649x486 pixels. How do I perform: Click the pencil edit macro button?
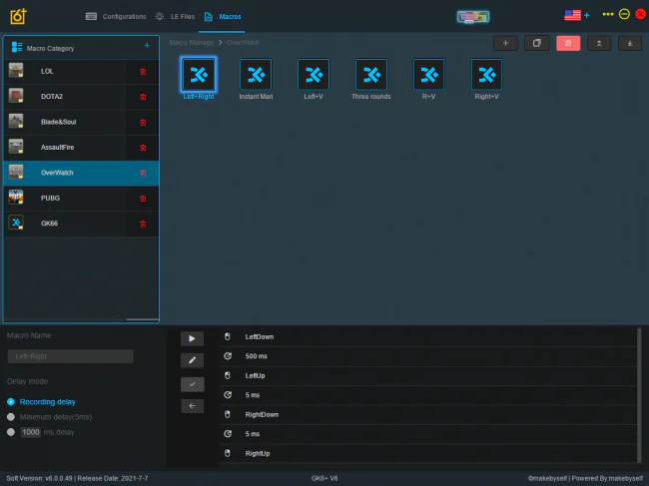click(x=192, y=360)
